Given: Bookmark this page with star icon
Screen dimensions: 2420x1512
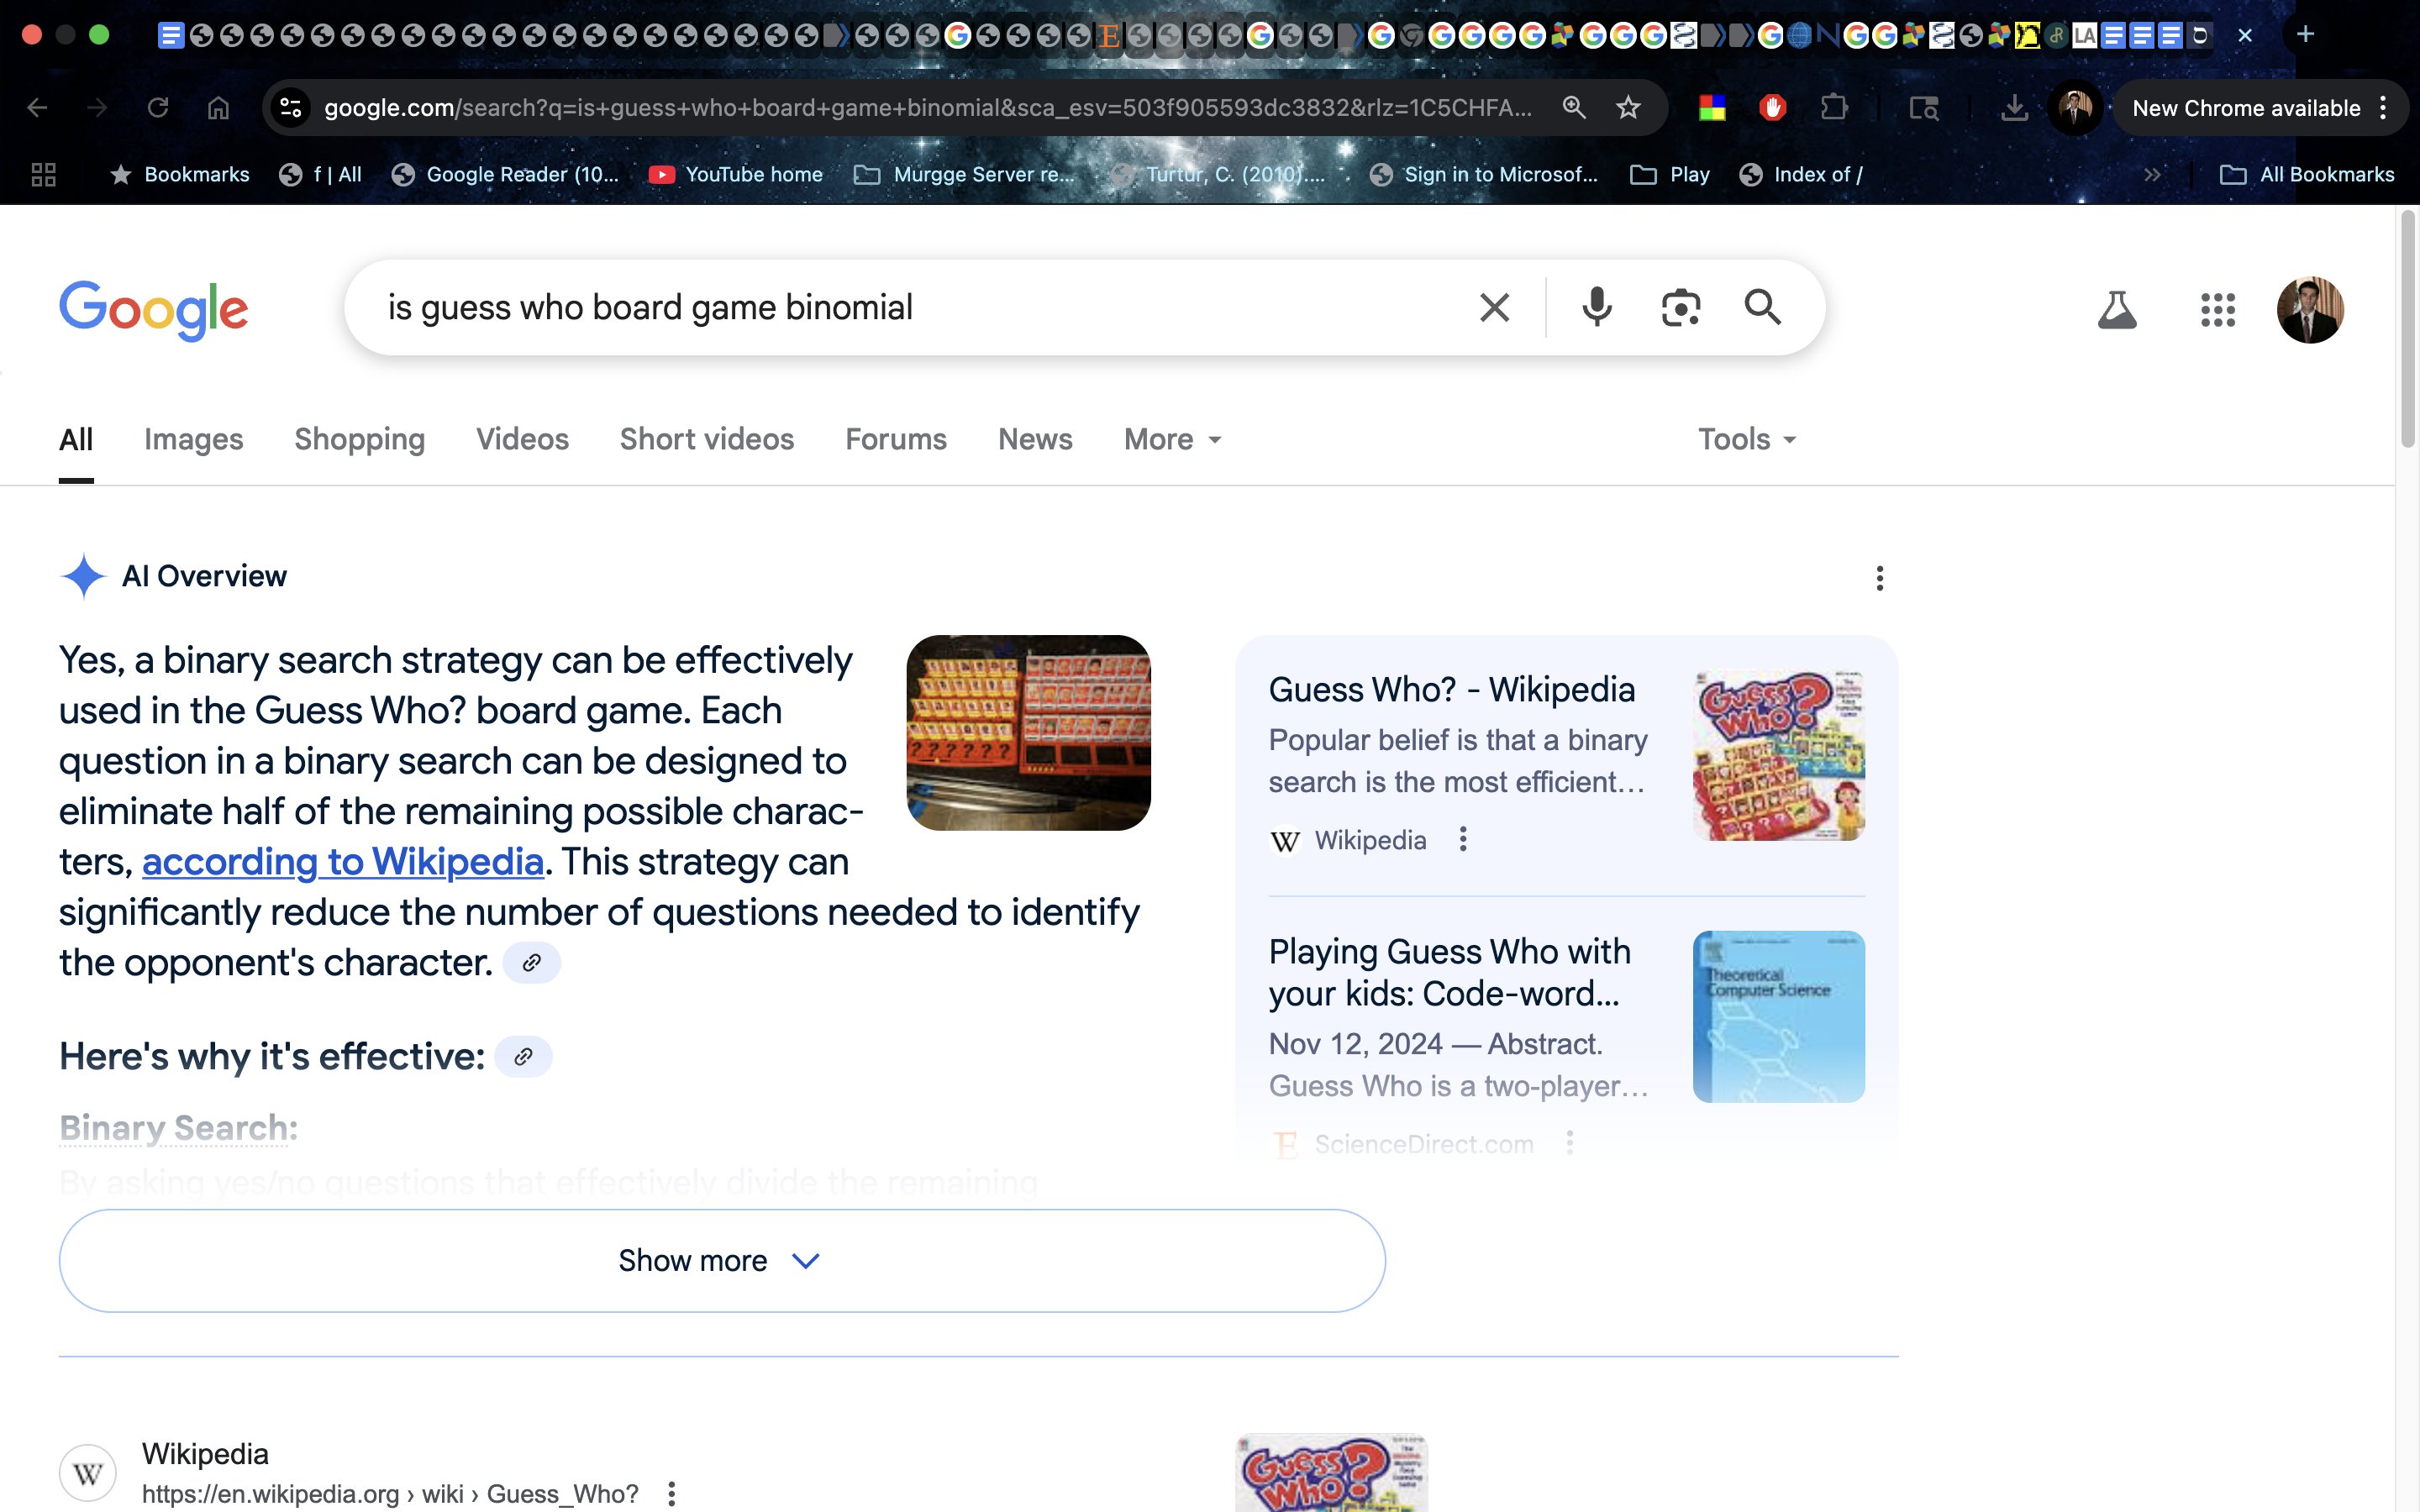Looking at the screenshot, I should (1628, 107).
